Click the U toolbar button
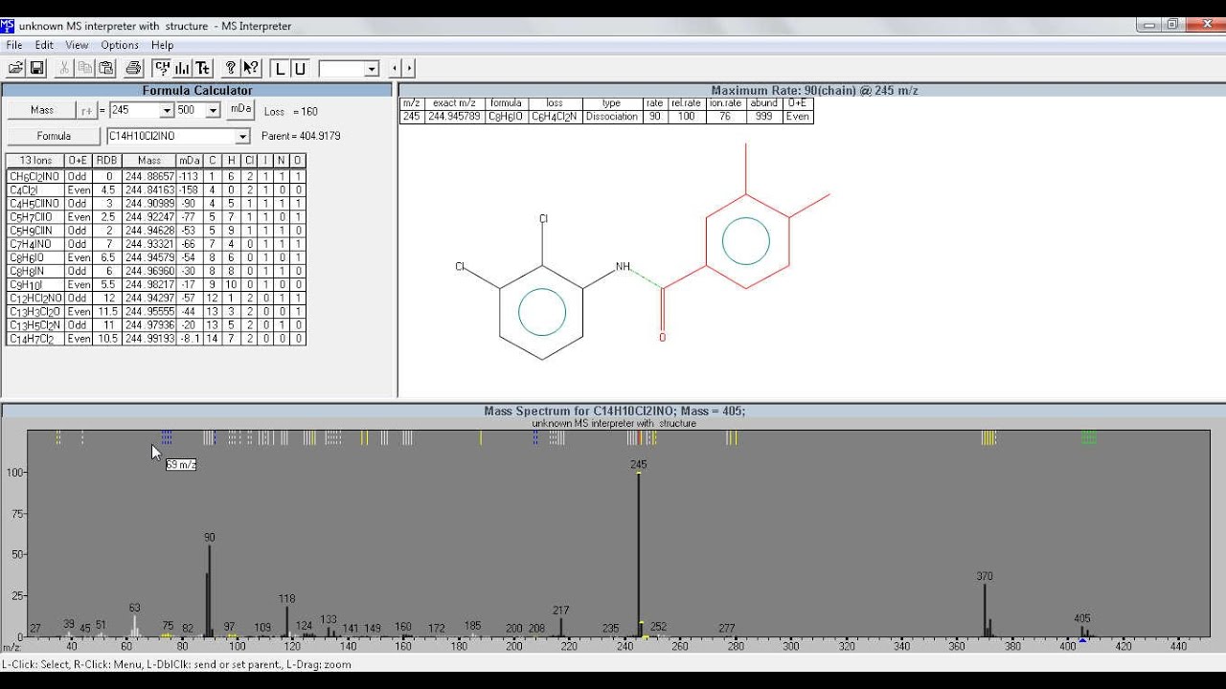This screenshot has width=1226, height=689. pyautogui.click(x=300, y=68)
